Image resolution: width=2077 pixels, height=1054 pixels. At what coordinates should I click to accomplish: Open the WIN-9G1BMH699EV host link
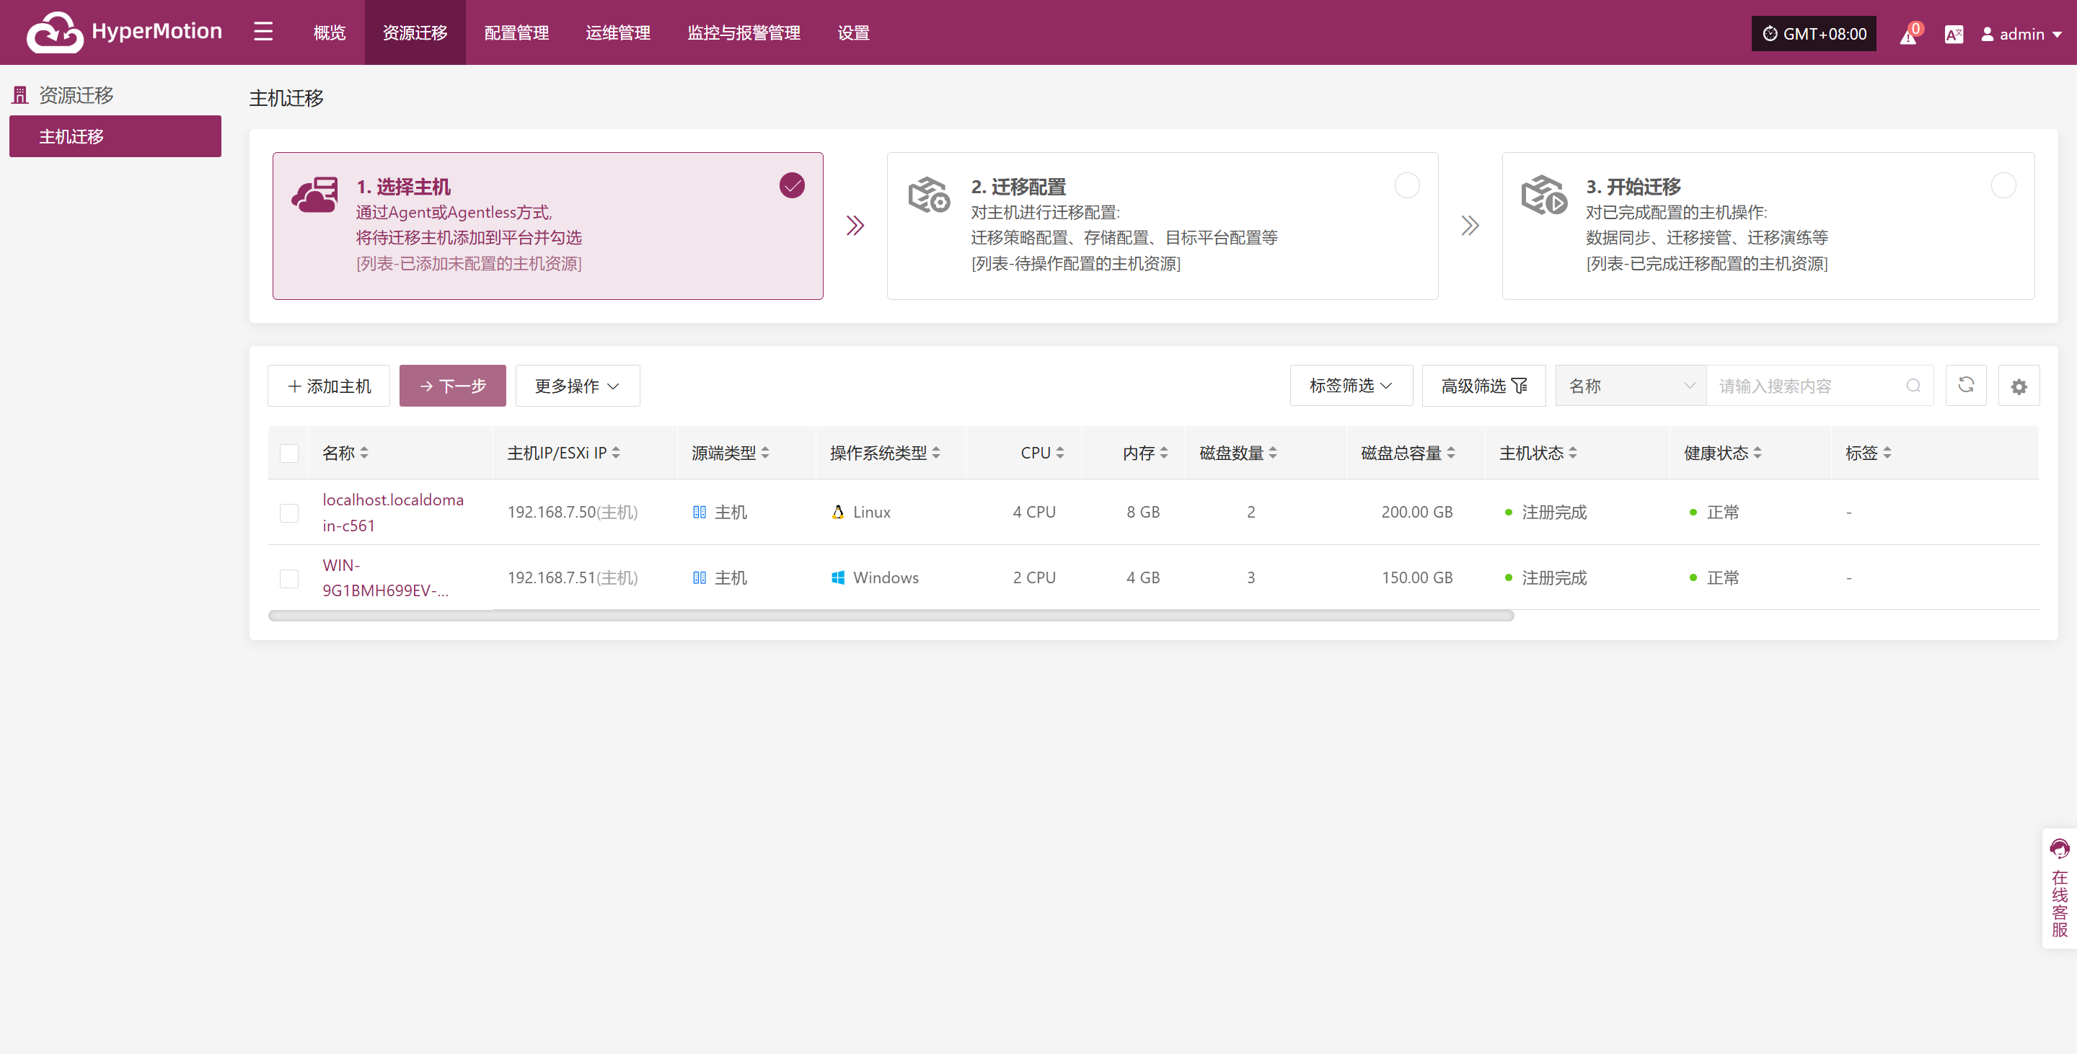pos(385,577)
